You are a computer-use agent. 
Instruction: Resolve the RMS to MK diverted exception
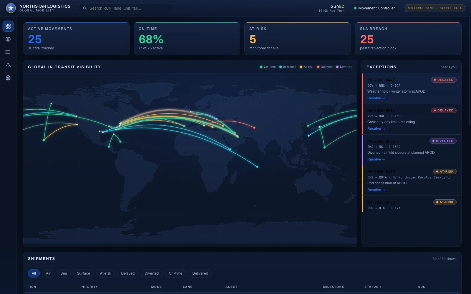pyautogui.click(x=376, y=159)
